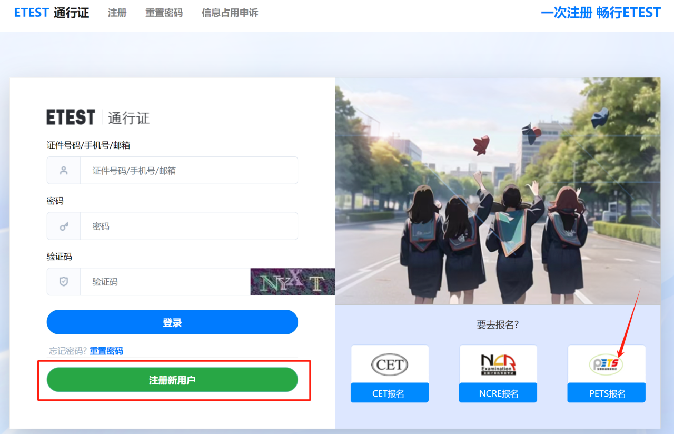Click the key icon beside password field

64,226
